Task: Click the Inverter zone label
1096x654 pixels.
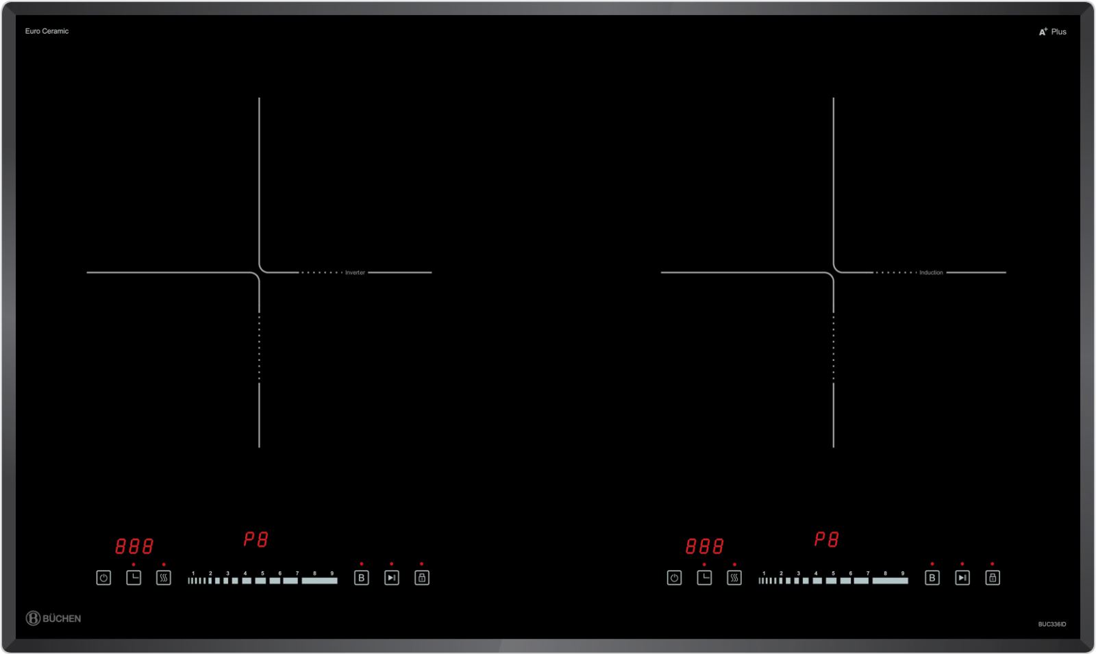Action: coord(355,273)
